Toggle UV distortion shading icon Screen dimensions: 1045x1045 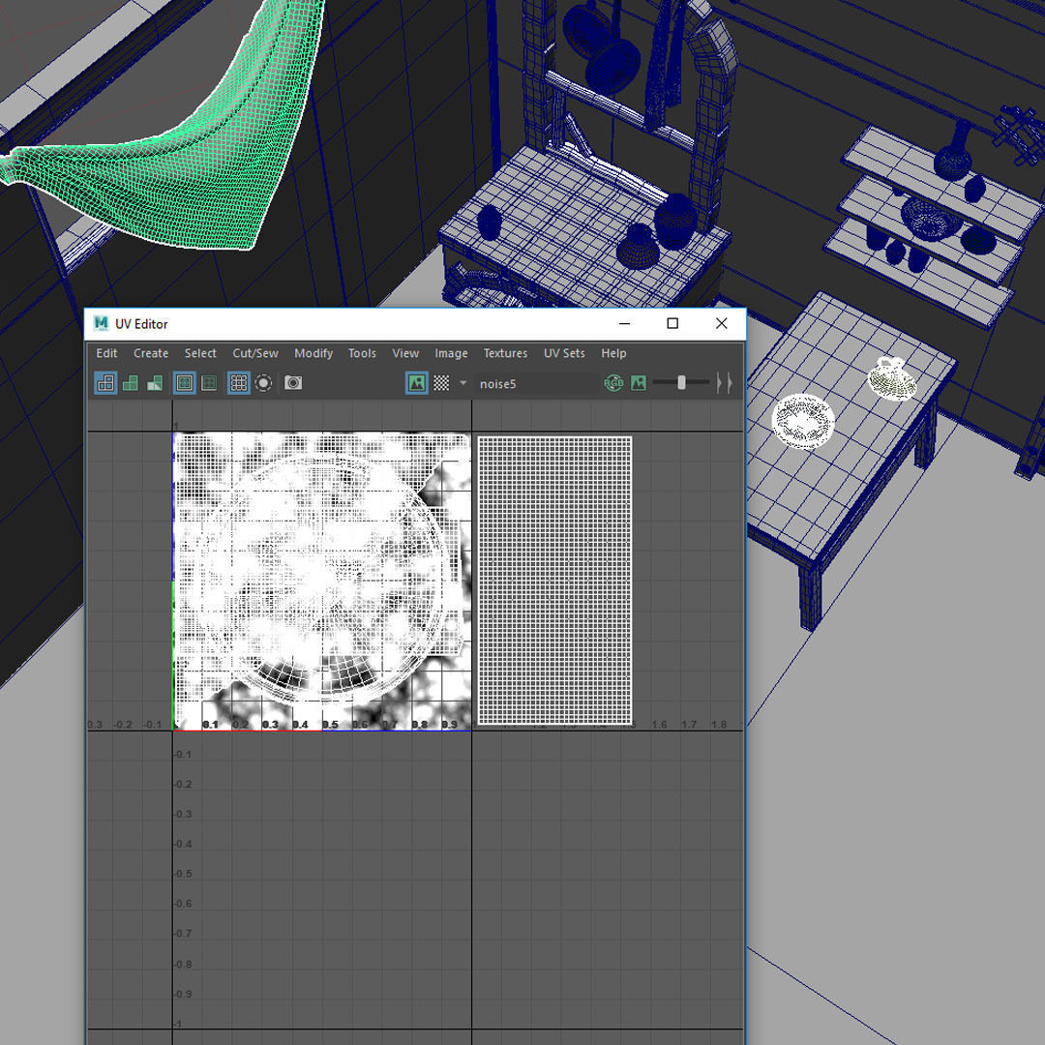pos(155,383)
